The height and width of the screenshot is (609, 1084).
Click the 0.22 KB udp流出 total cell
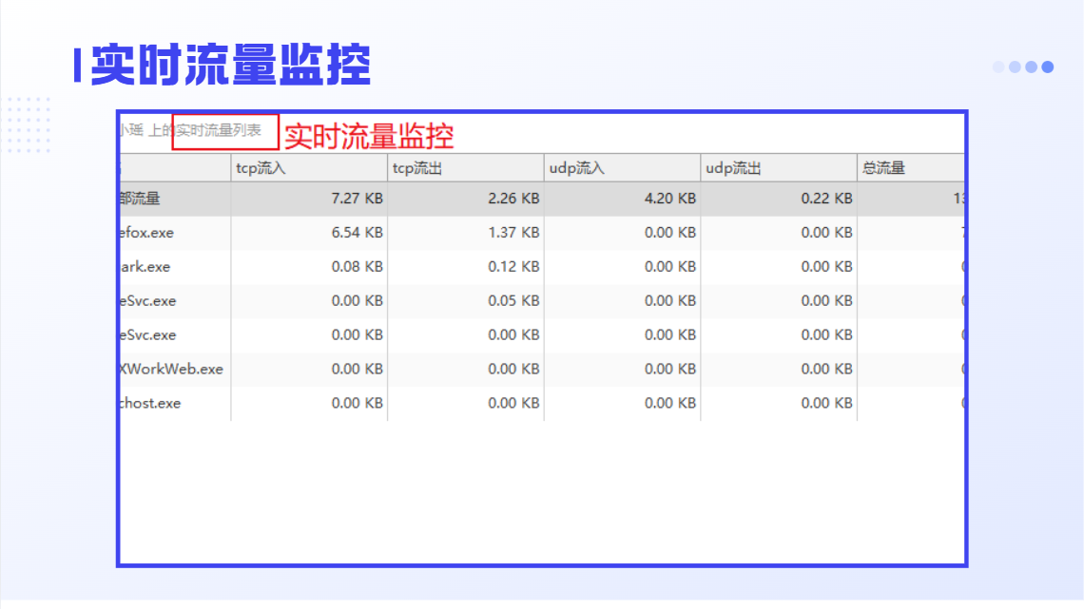point(779,199)
